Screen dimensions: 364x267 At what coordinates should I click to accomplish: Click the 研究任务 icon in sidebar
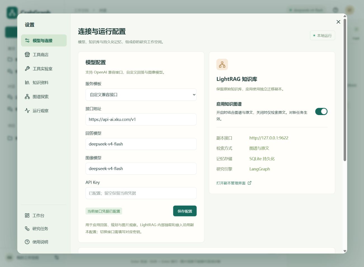27,229
